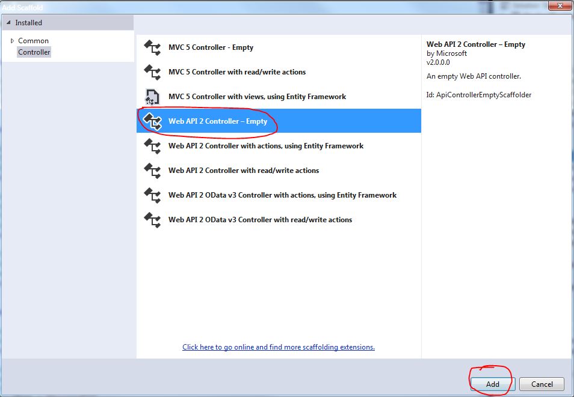Viewport: 574px width, 397px height.
Task: Click the Web API 2 read/write actions icon
Action: click(x=152, y=171)
